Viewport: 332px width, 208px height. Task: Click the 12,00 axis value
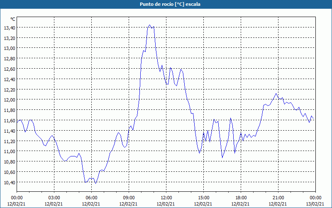point(10,100)
